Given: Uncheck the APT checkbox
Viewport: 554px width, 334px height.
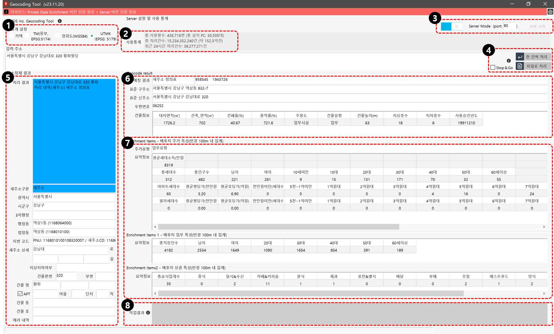Looking at the screenshot, I should pyautogui.click(x=20, y=294).
